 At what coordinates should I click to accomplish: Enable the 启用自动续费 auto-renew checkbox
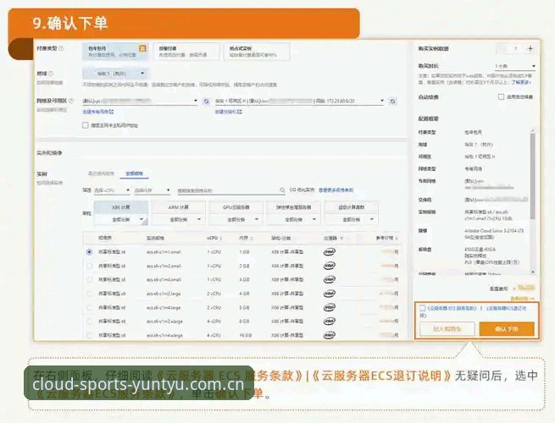tap(501, 96)
